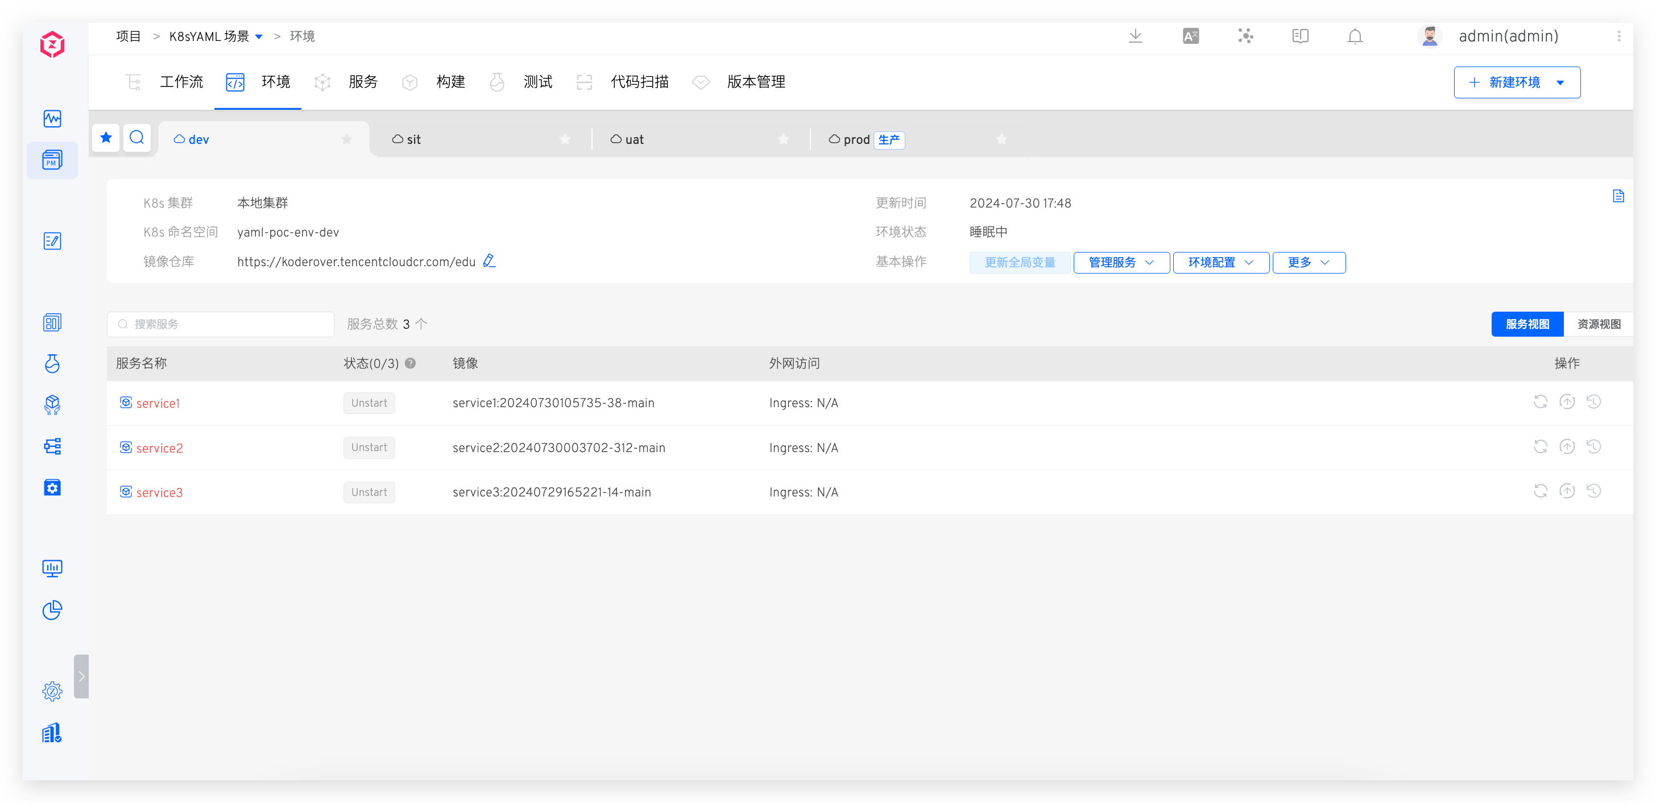Click the language translation icon

click(x=1191, y=36)
